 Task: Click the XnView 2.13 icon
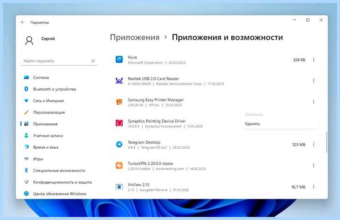click(119, 187)
